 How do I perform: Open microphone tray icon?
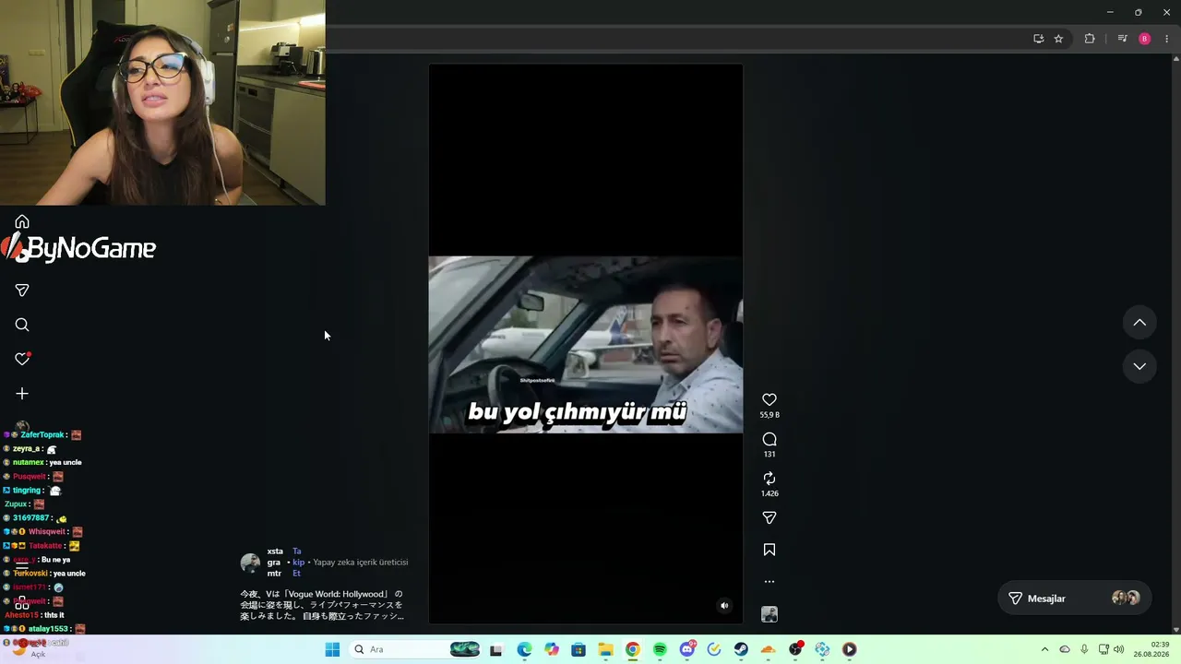click(x=1084, y=649)
